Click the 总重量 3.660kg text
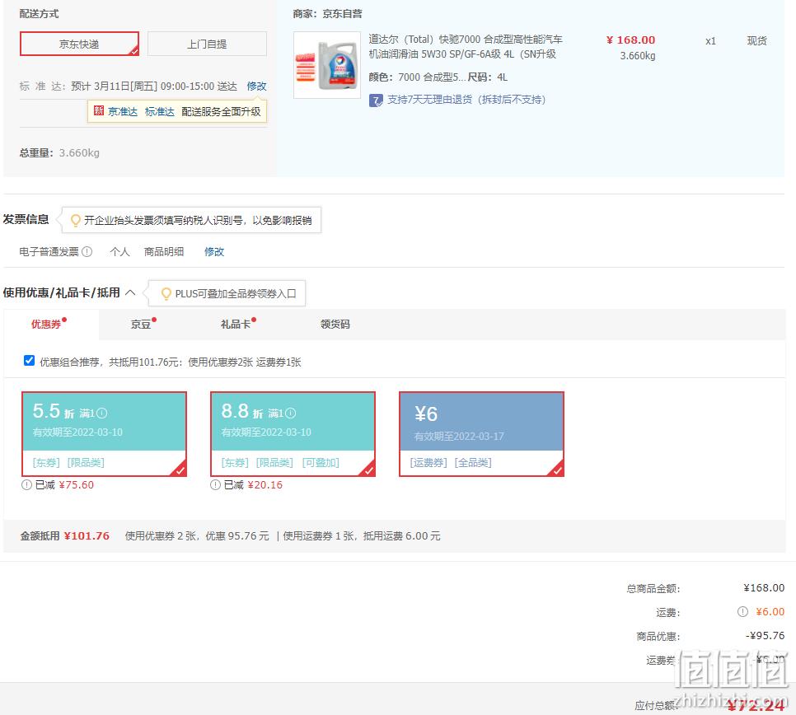796x715 pixels. (x=59, y=152)
